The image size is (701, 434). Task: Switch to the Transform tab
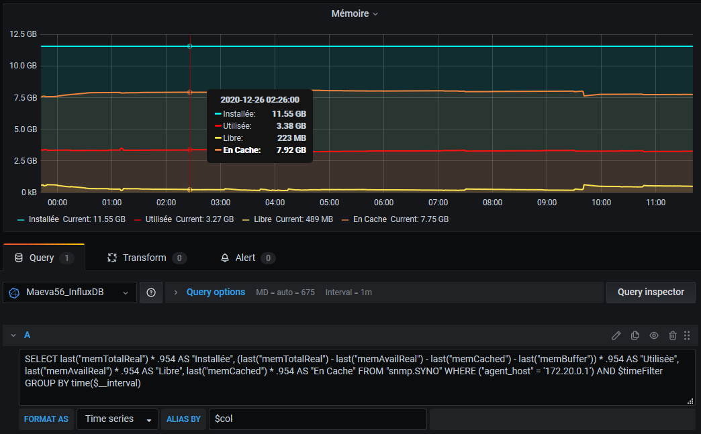tap(144, 258)
